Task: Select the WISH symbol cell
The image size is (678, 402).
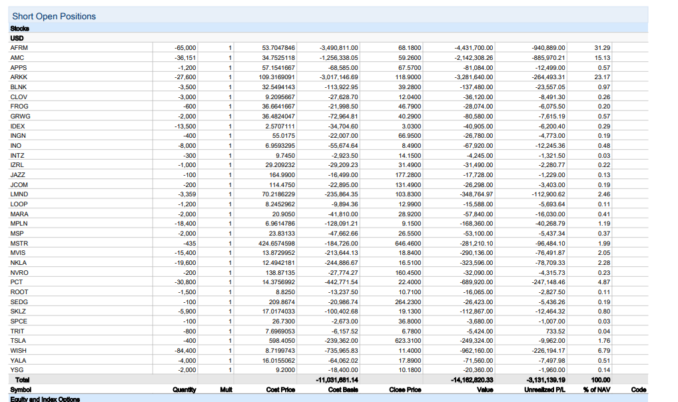Action: coord(19,351)
